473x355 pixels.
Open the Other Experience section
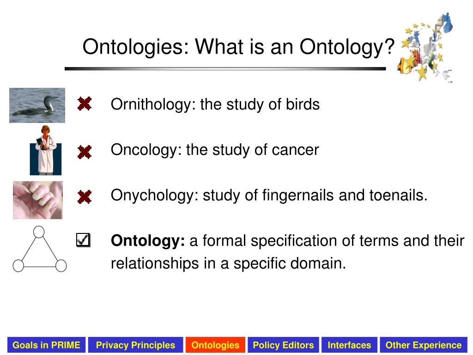coord(424,345)
